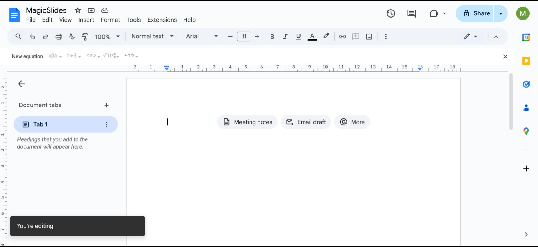The image size is (538, 247).
Task: Insert Meeting notes template
Action: tap(247, 122)
